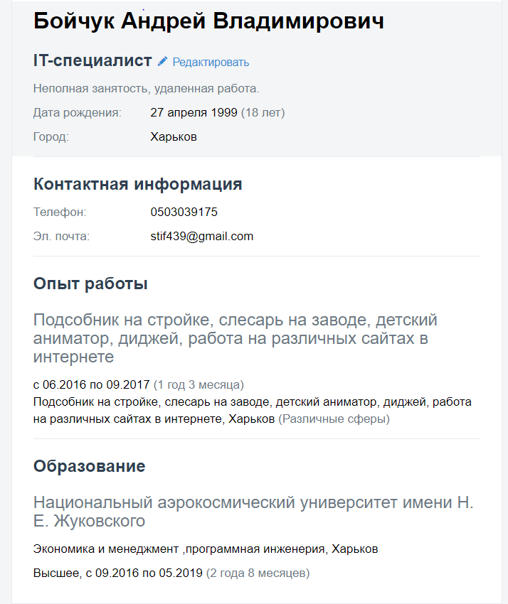508x604 pixels.
Task: Click the Неполная занятость, удаленная работа text
Action: [x=146, y=89]
